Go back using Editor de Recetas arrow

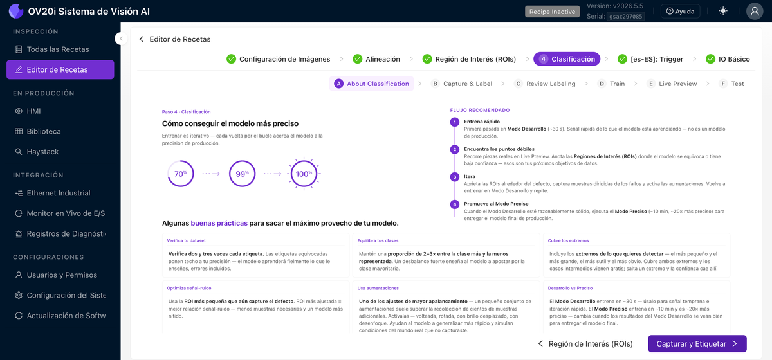click(142, 39)
